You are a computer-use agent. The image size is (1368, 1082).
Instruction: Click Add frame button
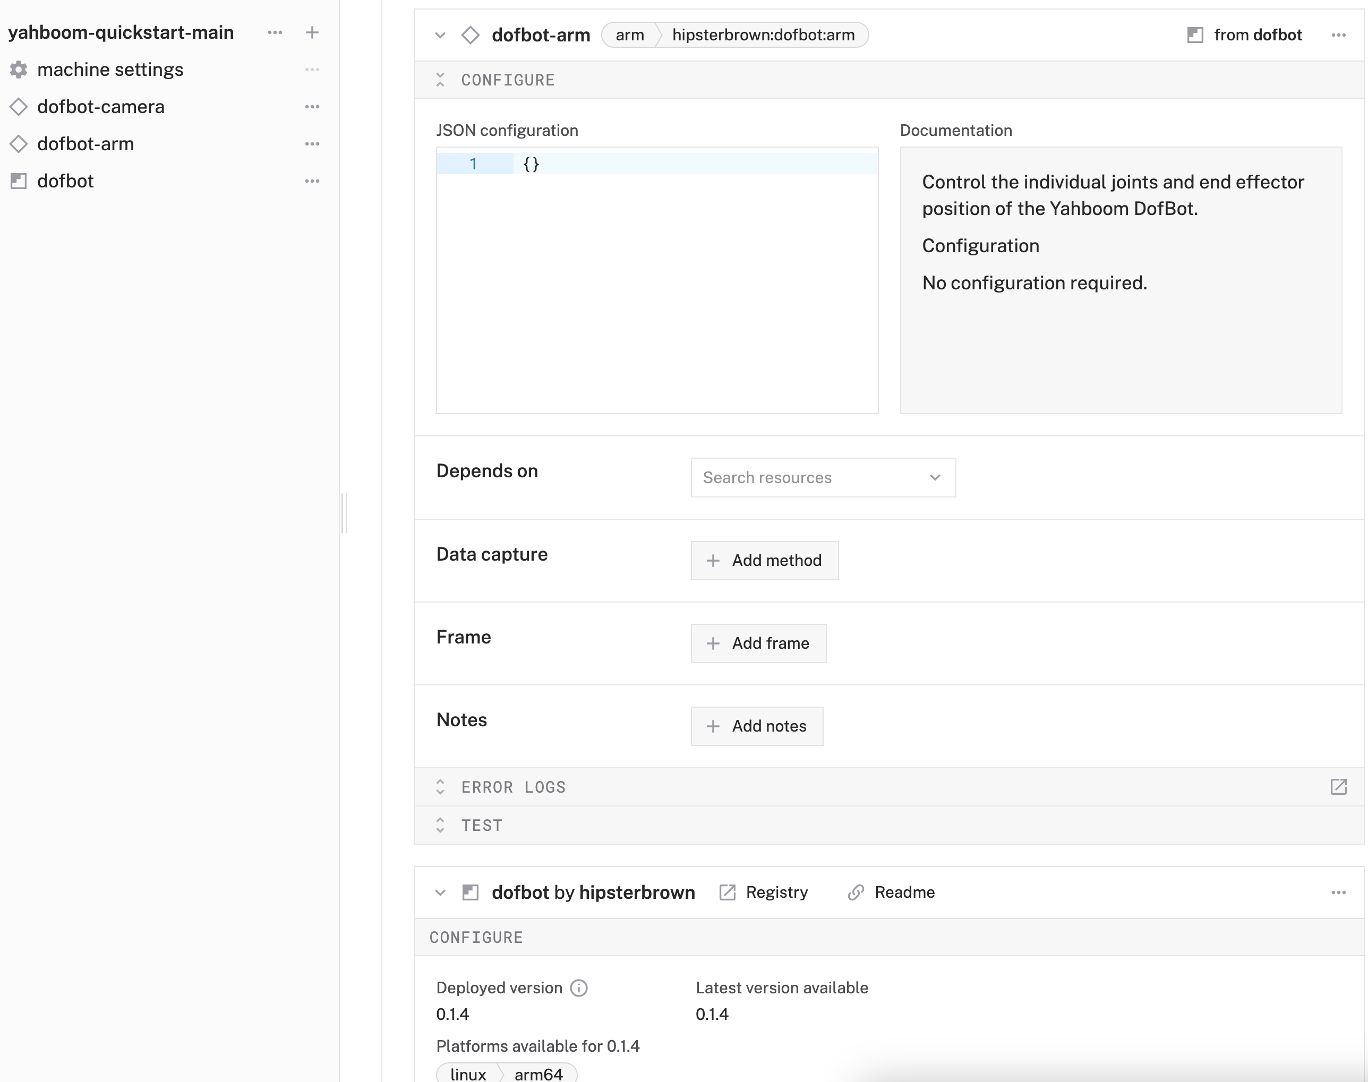[758, 643]
